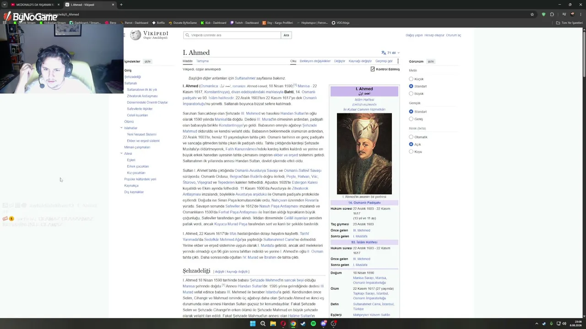
Task: Open the 71 dil language dropdown
Action: [391, 53]
